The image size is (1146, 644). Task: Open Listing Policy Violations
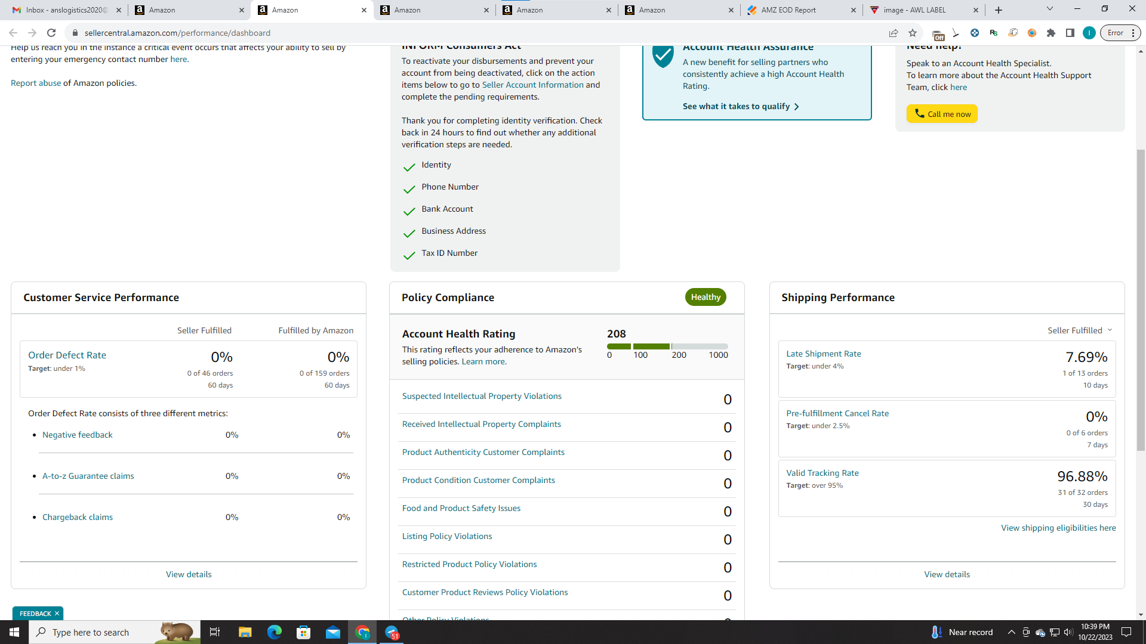click(x=447, y=536)
